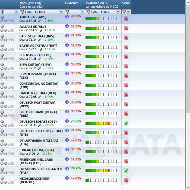Sort by Evidence column header

pos(72,3)
